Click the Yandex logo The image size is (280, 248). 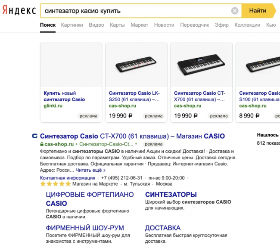(19, 10)
